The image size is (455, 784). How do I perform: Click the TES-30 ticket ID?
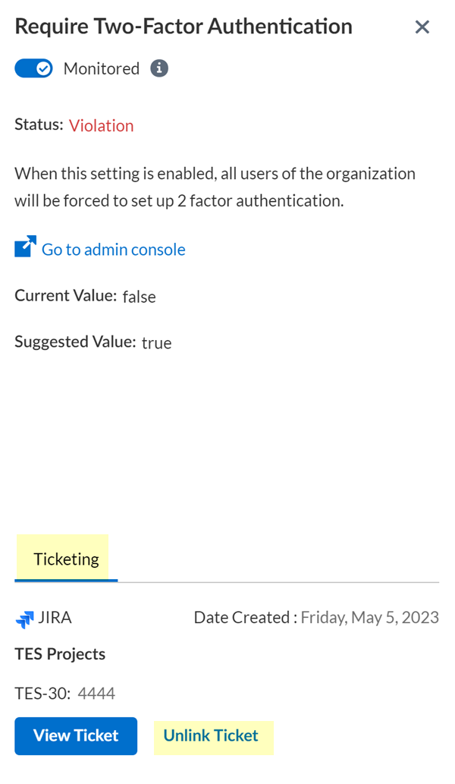click(42, 693)
